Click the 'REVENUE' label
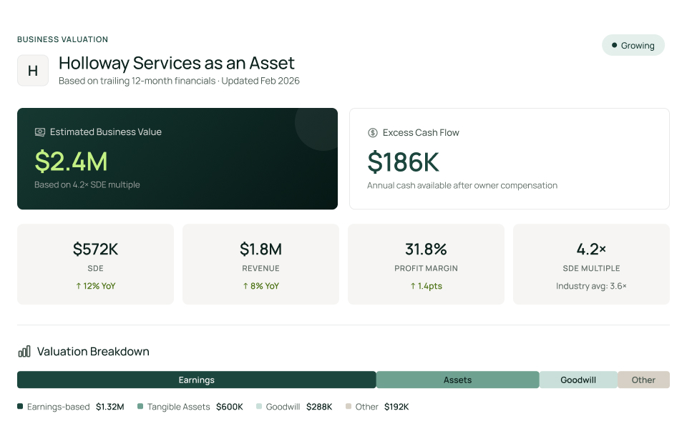 (x=260, y=268)
